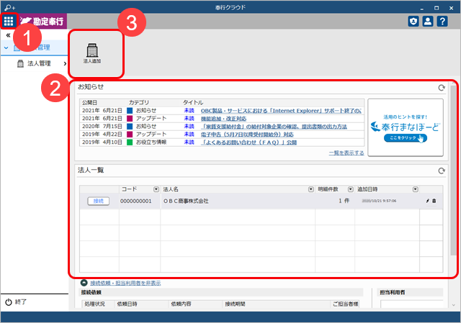Click the 処理状況 column header
The width and height of the screenshot is (461, 323).
[x=94, y=304]
